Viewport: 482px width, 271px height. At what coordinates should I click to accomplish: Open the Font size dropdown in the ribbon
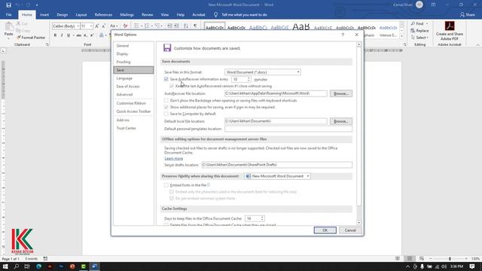point(91,26)
